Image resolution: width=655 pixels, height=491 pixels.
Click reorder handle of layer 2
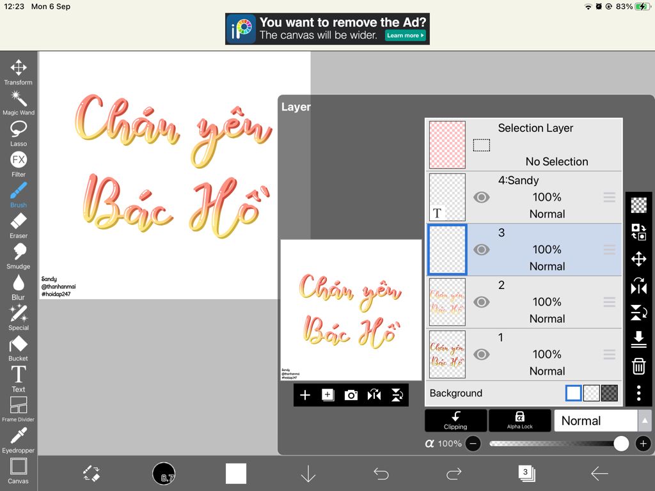click(x=610, y=302)
